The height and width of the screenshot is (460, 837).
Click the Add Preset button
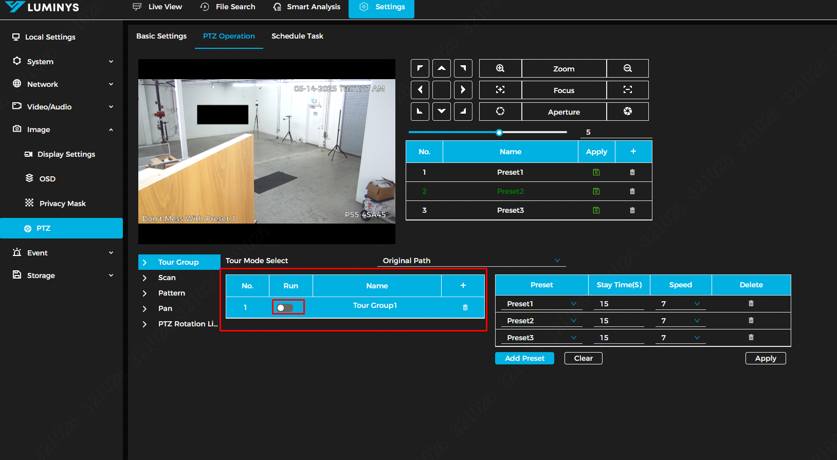[524, 358]
